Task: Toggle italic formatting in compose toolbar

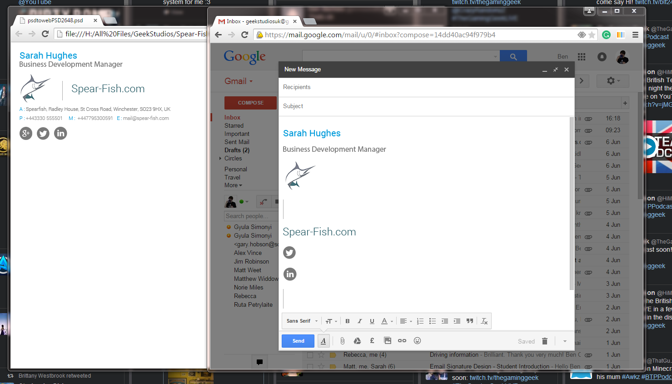Action: click(x=360, y=321)
